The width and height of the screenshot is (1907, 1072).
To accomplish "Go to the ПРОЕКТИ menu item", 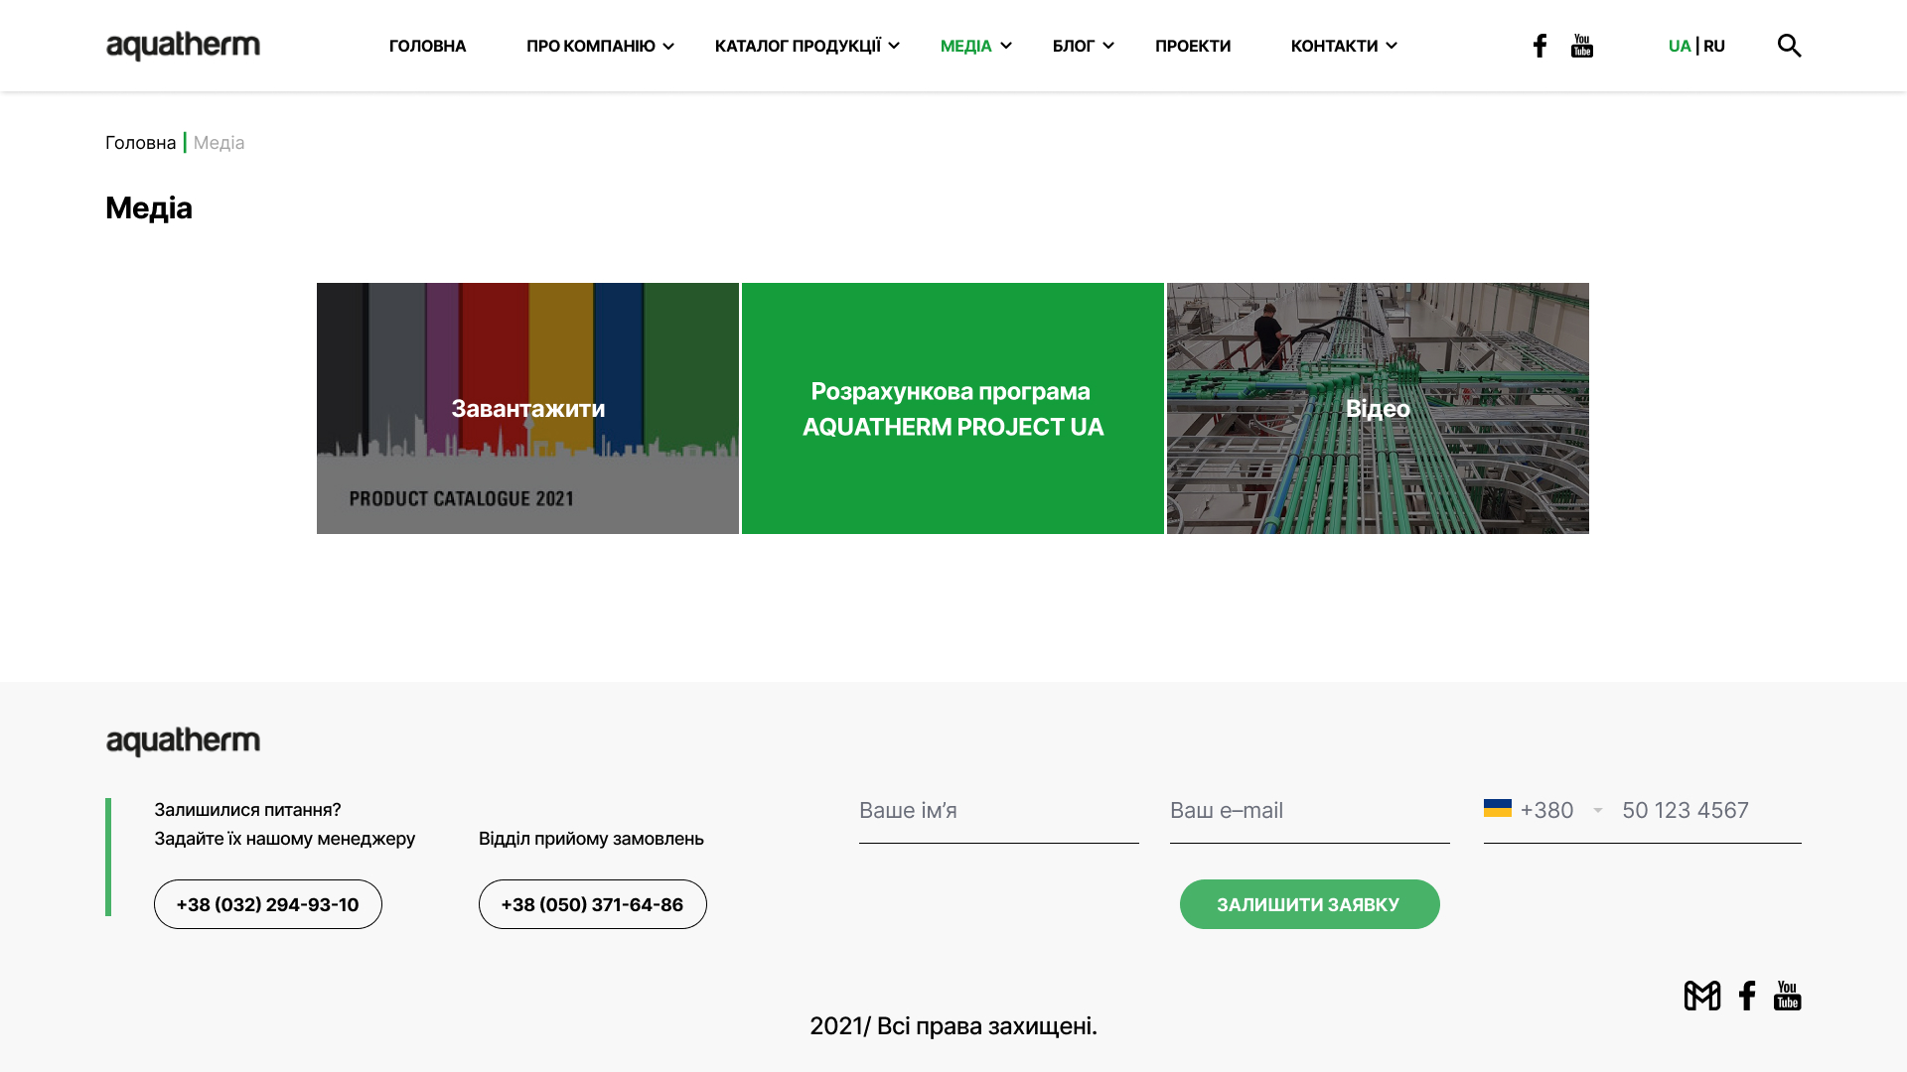I will coord(1193,46).
